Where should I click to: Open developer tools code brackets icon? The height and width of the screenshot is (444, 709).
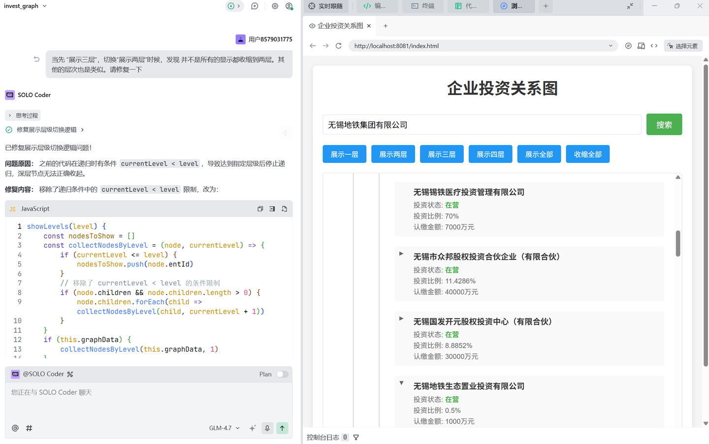654,46
